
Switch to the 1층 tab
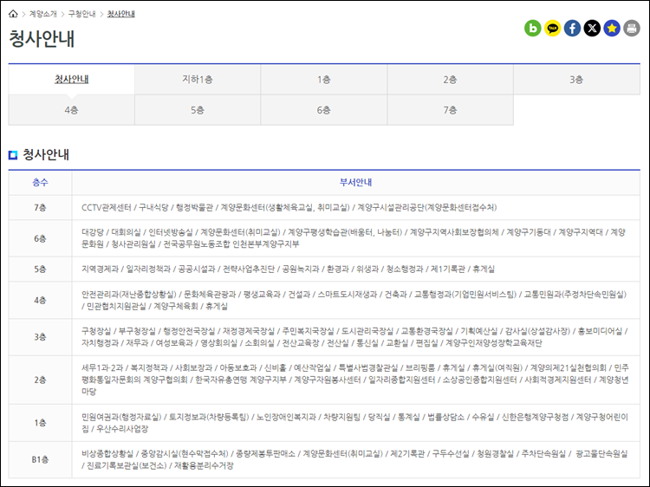[324, 79]
